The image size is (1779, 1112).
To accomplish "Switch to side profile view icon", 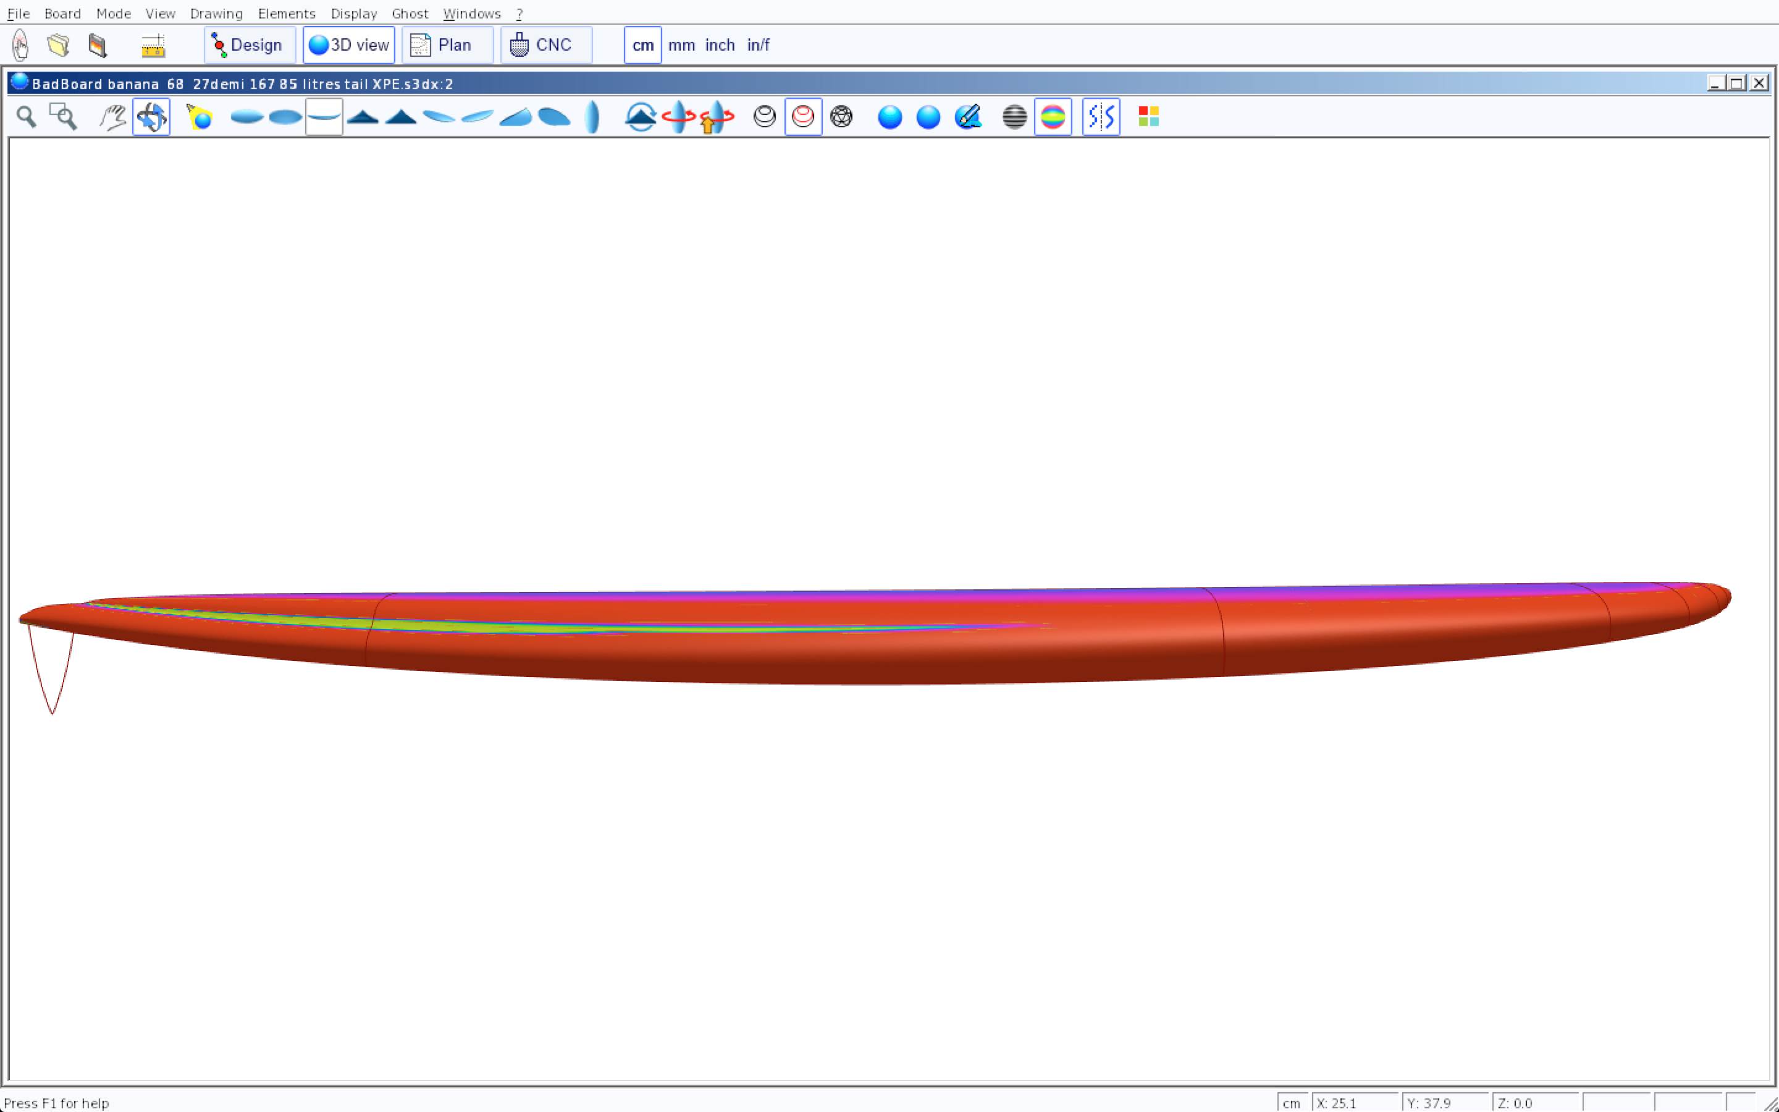I will 324,117.
